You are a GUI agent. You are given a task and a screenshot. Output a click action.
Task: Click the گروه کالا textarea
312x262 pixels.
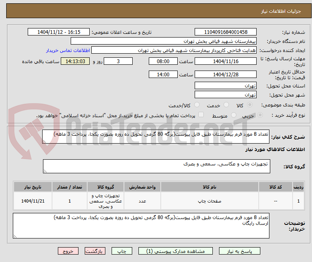click(157, 166)
